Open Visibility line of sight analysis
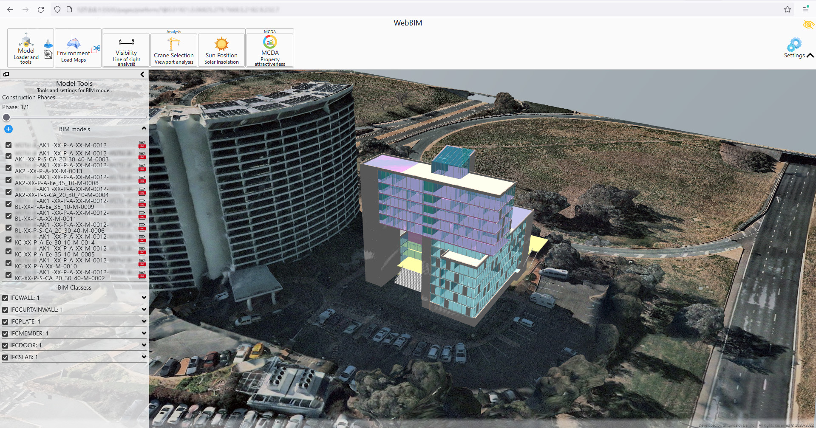This screenshot has width=816, height=428. [126, 50]
